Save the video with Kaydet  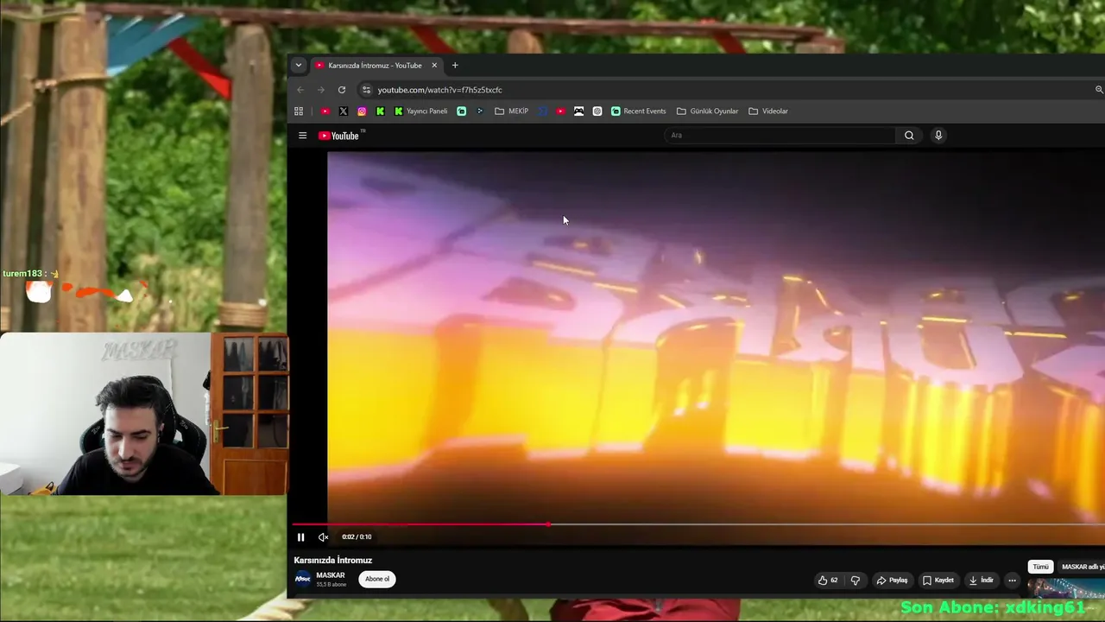(938, 581)
